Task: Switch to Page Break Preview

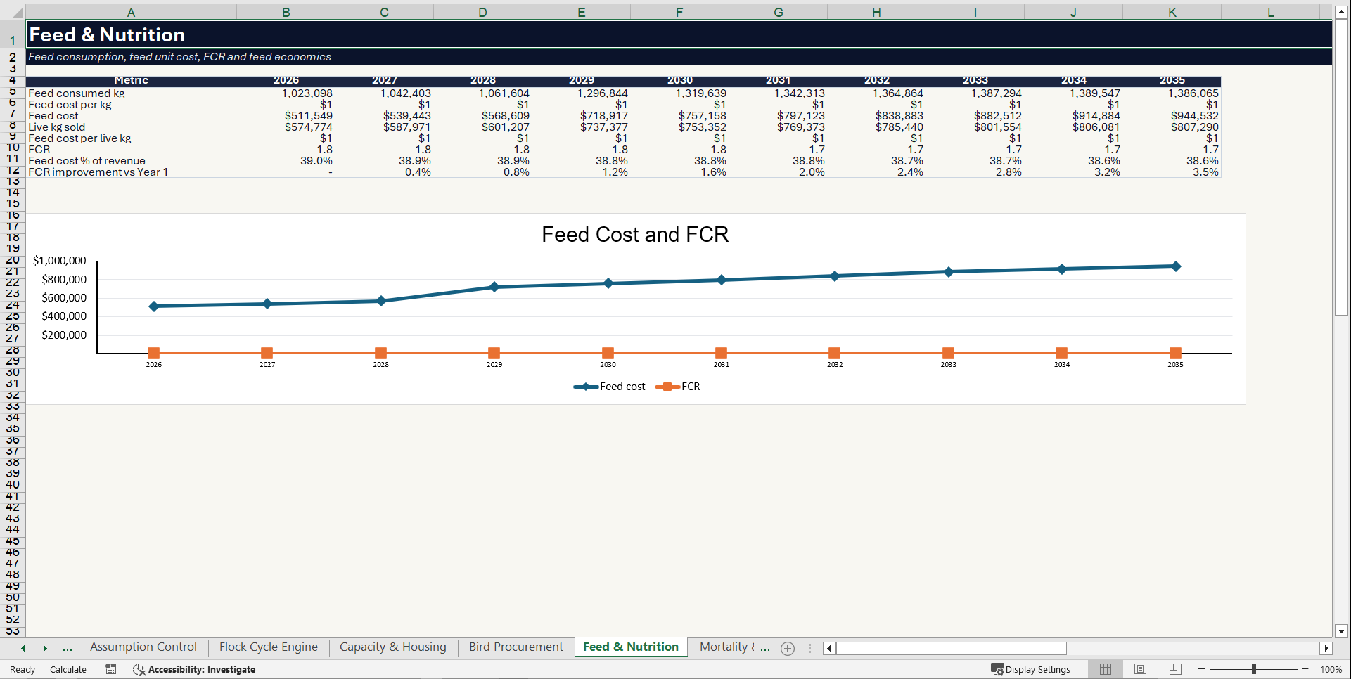Action: click(x=1175, y=669)
